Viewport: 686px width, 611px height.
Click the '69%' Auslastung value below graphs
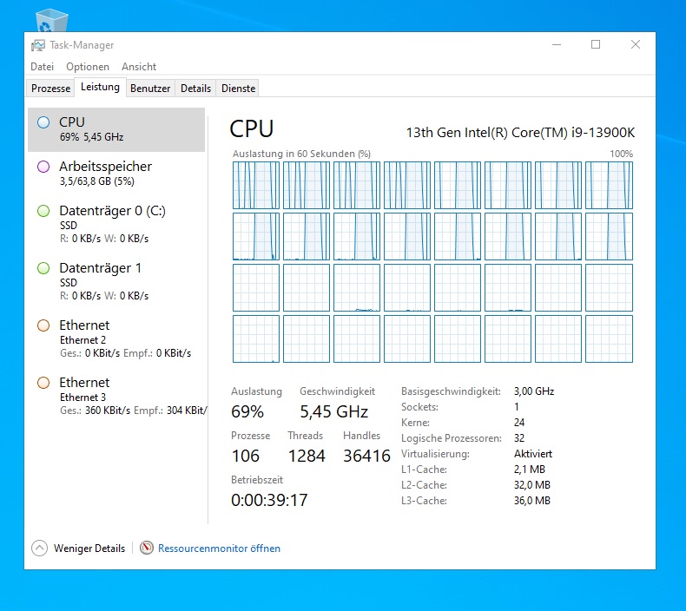pyautogui.click(x=247, y=411)
